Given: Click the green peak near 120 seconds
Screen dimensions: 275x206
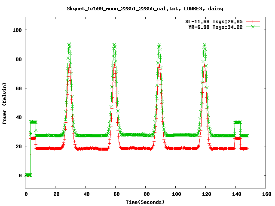Looking at the screenshot, I should (205, 45).
